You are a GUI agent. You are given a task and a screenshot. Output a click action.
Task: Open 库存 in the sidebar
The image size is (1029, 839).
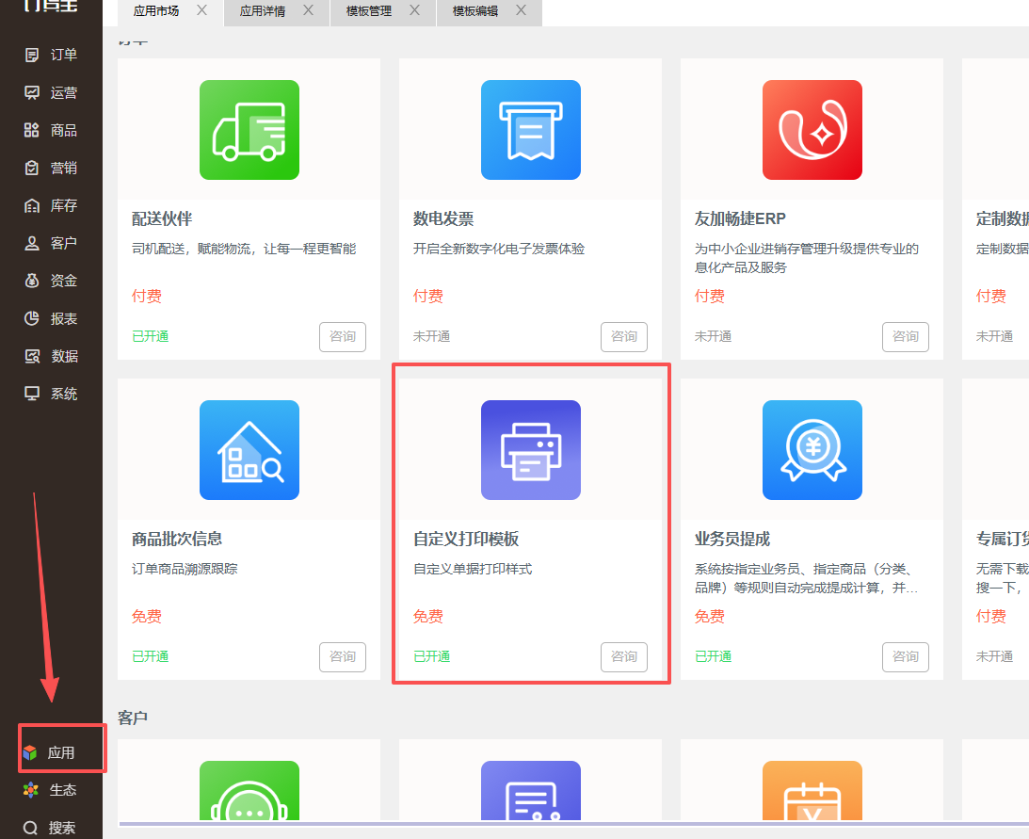coord(51,205)
